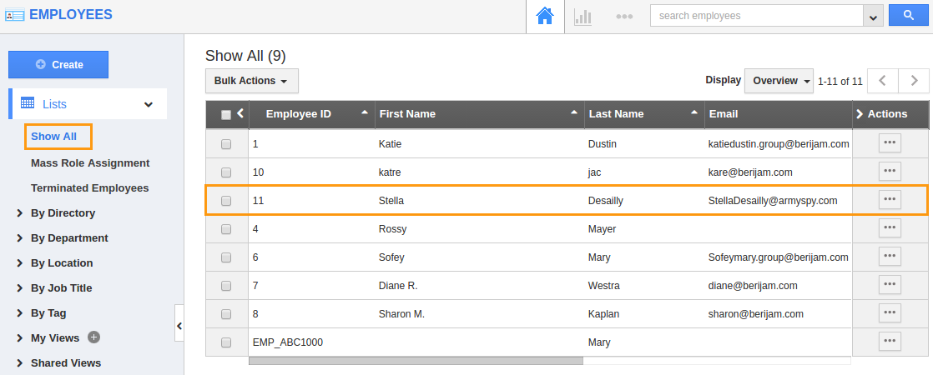
Task: Click the Create button
Action: point(58,65)
